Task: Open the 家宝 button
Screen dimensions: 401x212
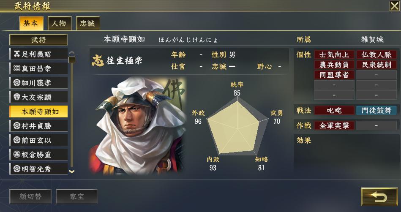Action: pyautogui.click(x=77, y=196)
